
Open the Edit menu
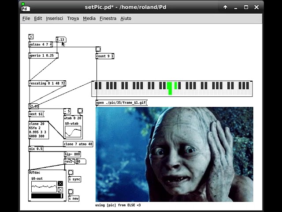coord(38,19)
